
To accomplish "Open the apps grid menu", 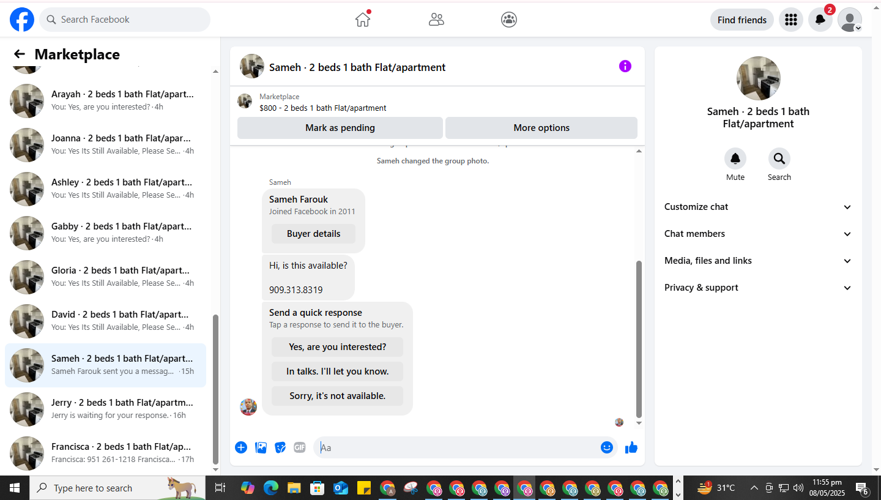I will tap(791, 20).
